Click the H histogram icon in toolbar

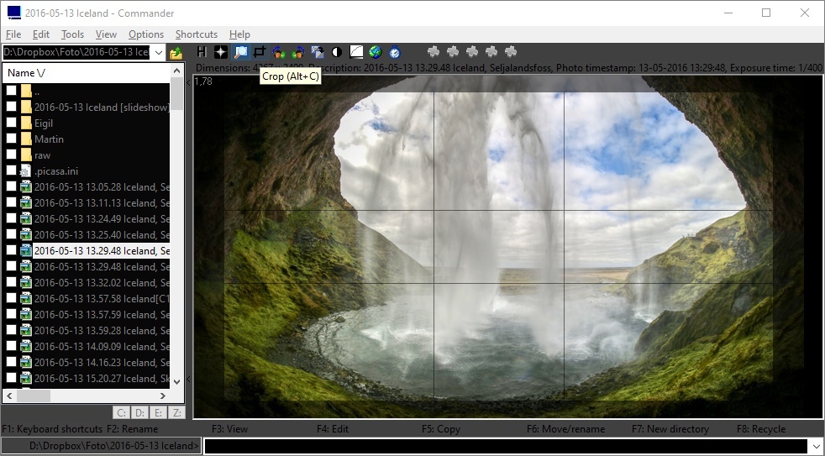[202, 51]
